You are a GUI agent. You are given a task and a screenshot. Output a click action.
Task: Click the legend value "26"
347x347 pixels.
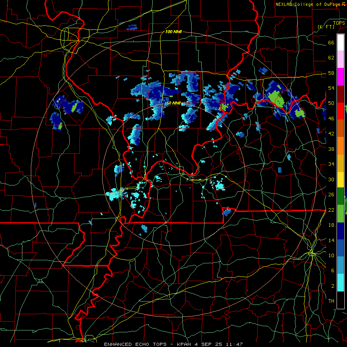pyautogui.click(x=331, y=195)
